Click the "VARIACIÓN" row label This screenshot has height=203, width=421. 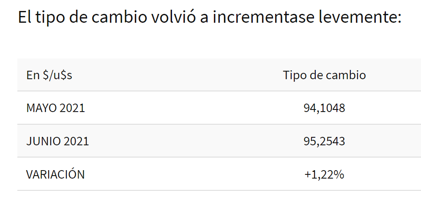(x=55, y=174)
